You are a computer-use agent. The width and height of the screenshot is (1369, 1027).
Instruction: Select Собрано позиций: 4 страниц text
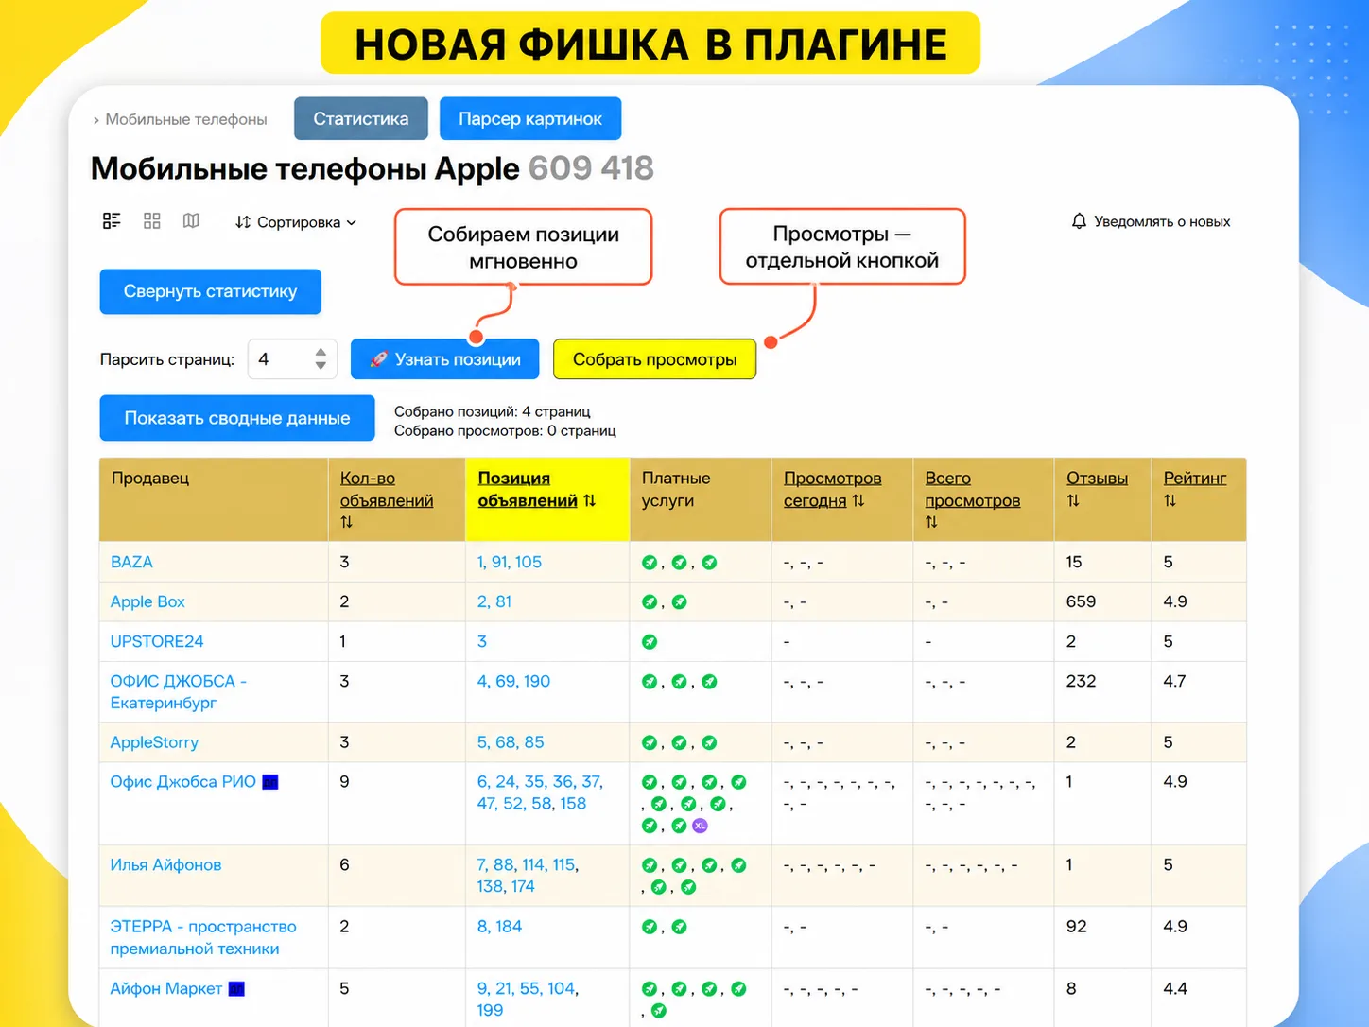492,411
